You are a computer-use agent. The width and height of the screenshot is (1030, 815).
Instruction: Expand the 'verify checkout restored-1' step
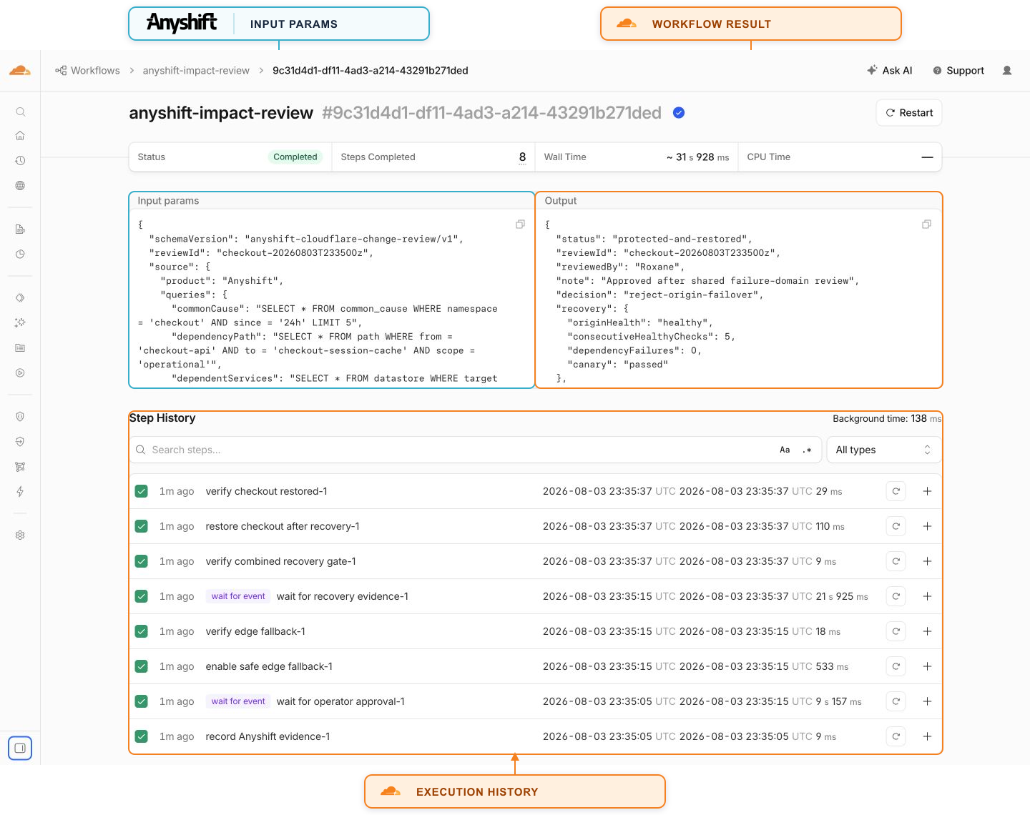pyautogui.click(x=927, y=491)
